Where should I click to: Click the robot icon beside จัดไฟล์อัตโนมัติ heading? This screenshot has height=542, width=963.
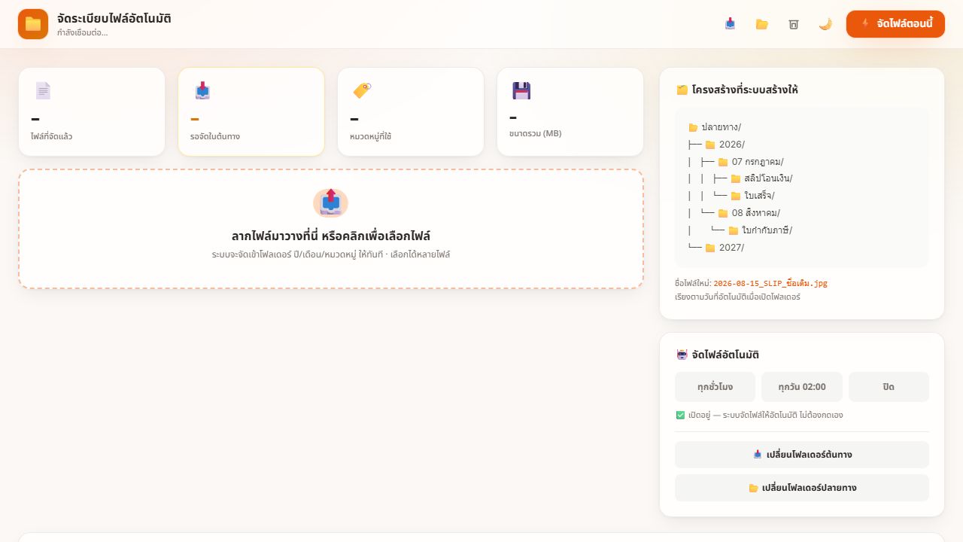(x=682, y=355)
